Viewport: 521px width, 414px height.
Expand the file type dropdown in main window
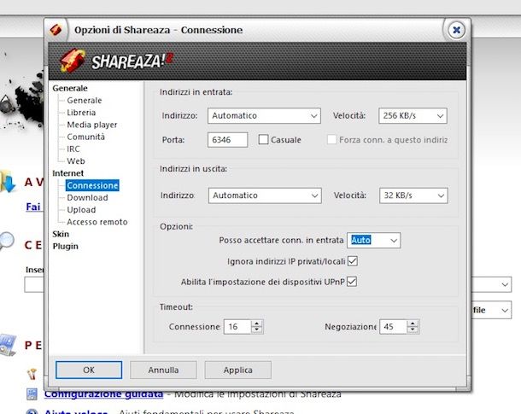(505, 310)
